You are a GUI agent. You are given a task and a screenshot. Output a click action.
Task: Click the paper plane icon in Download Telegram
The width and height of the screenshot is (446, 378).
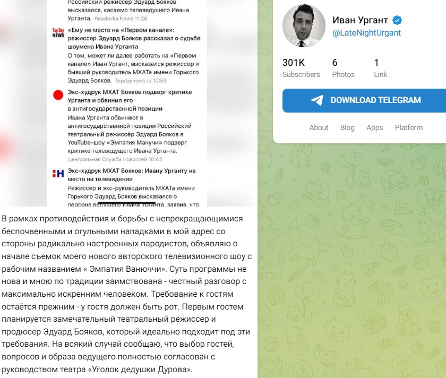(317, 100)
